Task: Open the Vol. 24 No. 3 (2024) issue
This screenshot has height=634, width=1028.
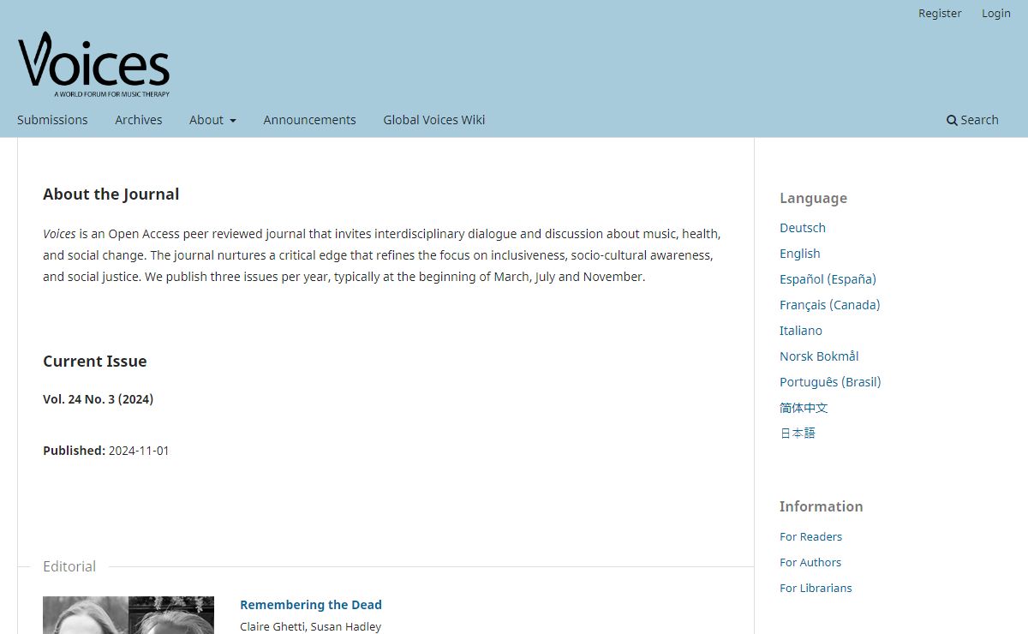Action: click(99, 399)
